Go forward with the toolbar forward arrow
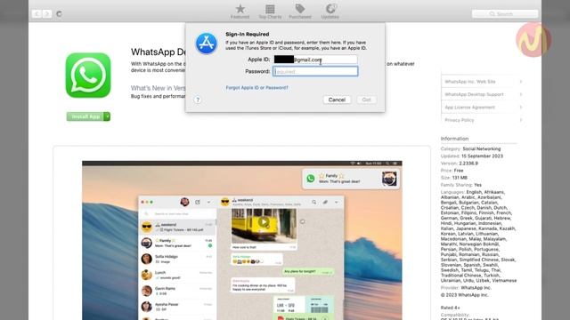 coord(47,14)
